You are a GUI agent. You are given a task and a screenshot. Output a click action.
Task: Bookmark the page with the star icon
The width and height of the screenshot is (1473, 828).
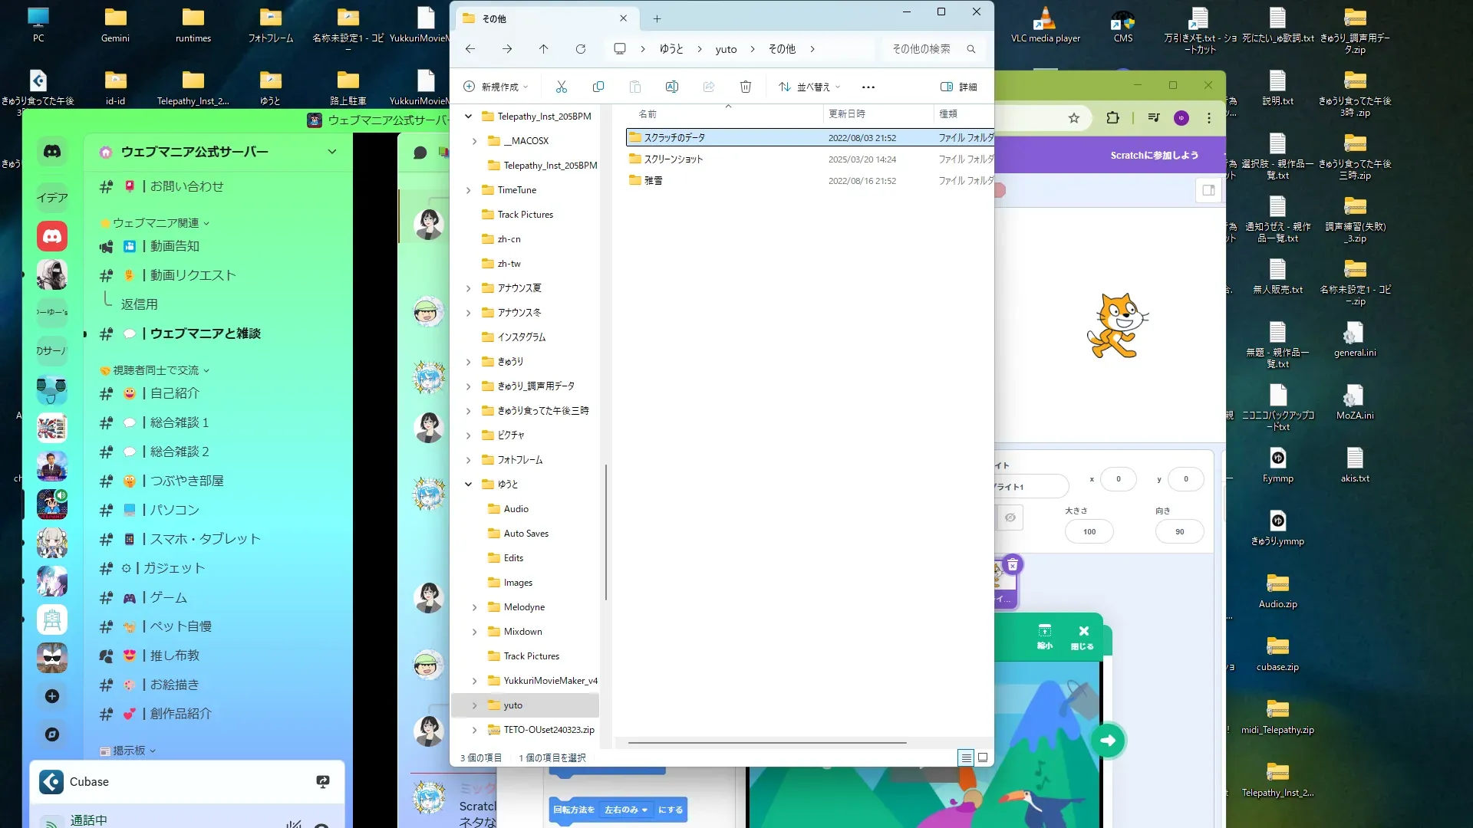(x=1074, y=117)
